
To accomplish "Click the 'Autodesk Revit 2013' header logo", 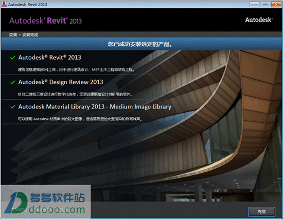I will 45,21.
